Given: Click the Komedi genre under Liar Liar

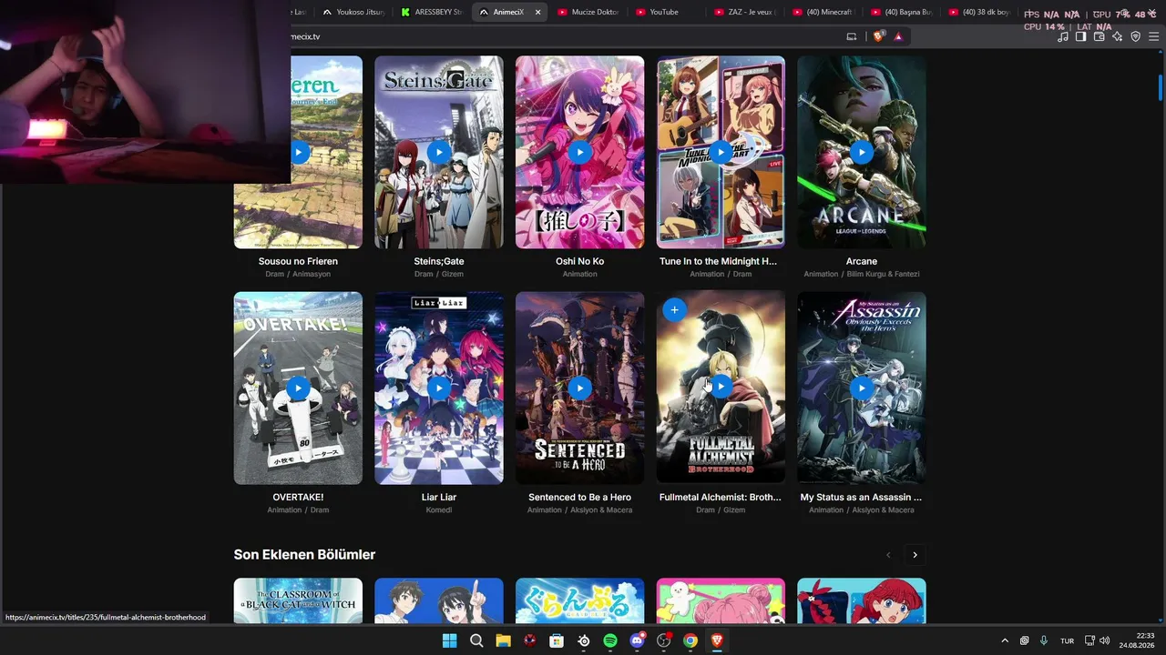Looking at the screenshot, I should 439,510.
